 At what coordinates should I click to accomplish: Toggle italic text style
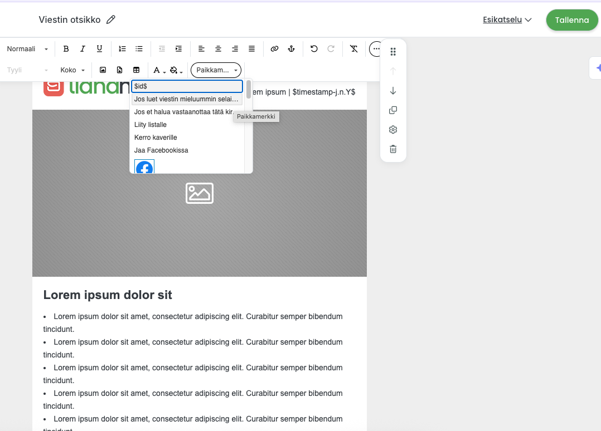point(83,48)
